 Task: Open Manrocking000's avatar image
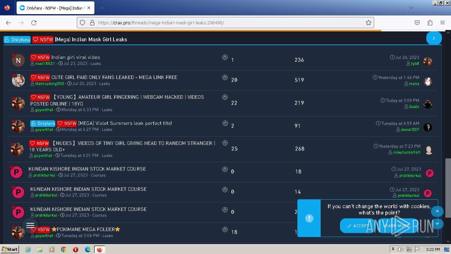(18, 80)
